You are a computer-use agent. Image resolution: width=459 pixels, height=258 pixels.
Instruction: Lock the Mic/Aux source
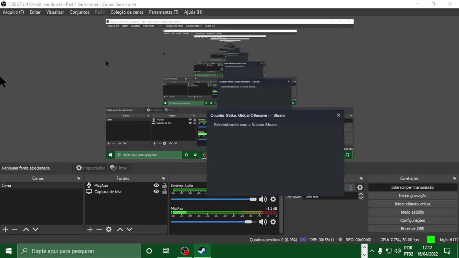tap(165, 186)
